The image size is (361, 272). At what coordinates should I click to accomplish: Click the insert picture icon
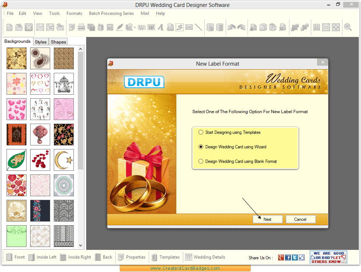click(110, 27)
